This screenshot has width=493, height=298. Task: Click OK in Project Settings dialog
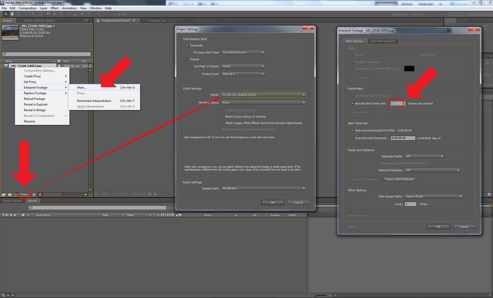(x=273, y=203)
